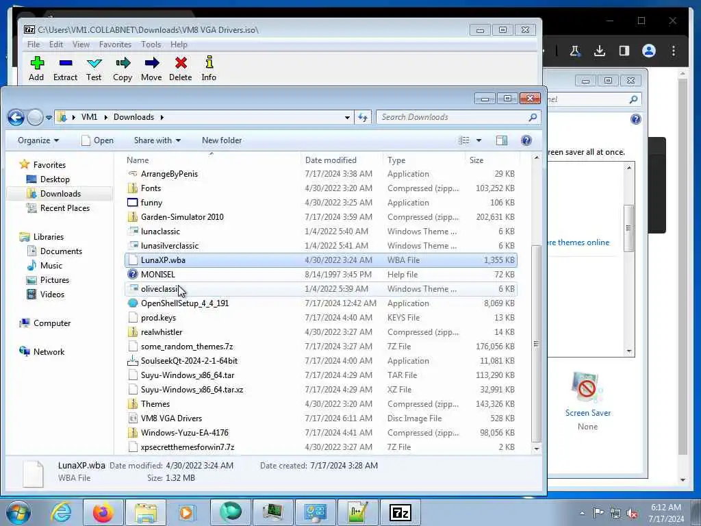Open 7-Zip Edit menu

click(56, 45)
